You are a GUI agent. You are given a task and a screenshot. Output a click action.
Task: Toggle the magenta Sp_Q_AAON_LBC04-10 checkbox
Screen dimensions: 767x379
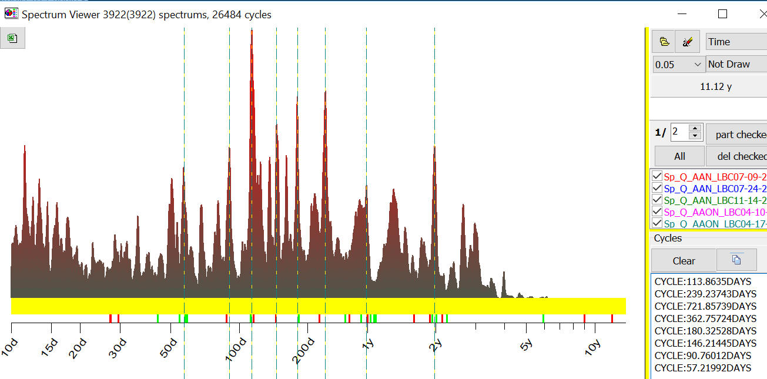click(x=657, y=212)
